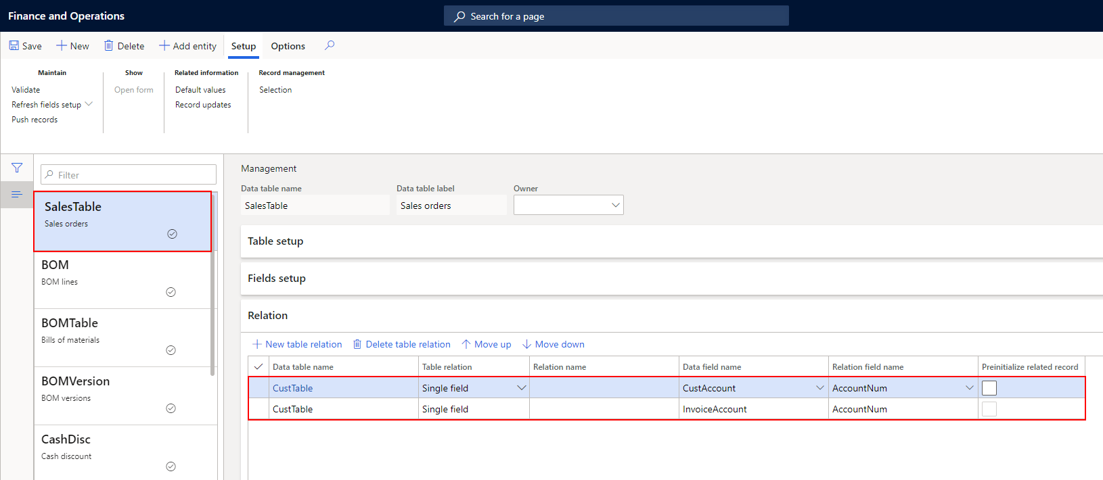Click the Search for a page box

[616, 16]
